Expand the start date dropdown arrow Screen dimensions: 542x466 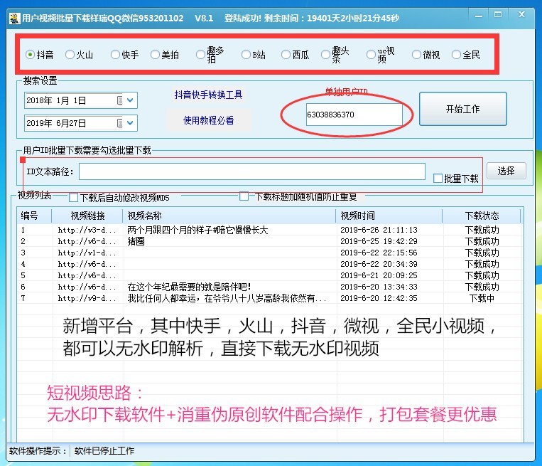[131, 100]
